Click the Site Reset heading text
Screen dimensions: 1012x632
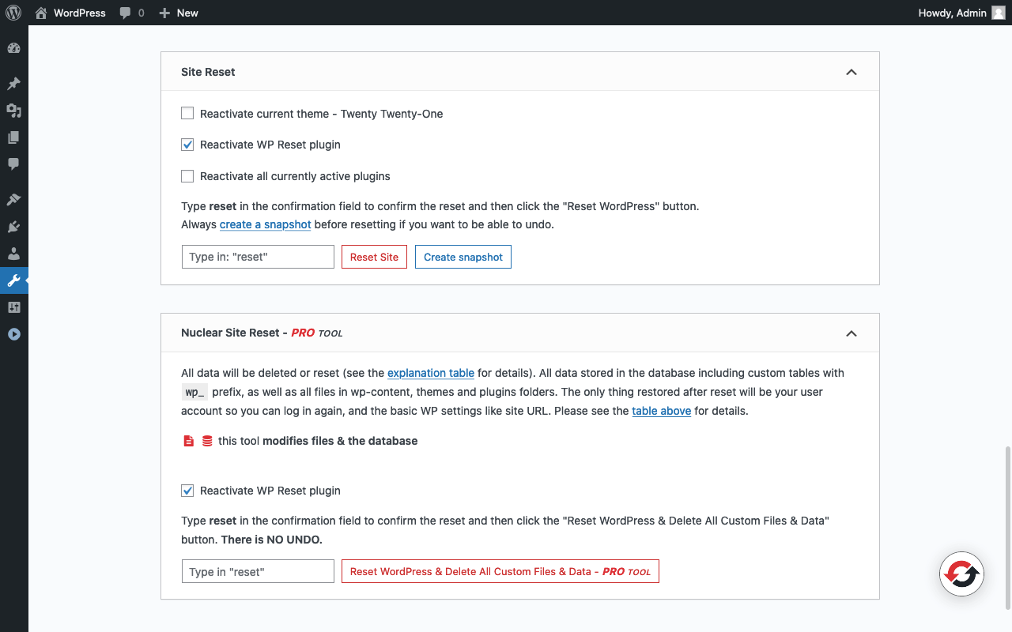tap(208, 72)
